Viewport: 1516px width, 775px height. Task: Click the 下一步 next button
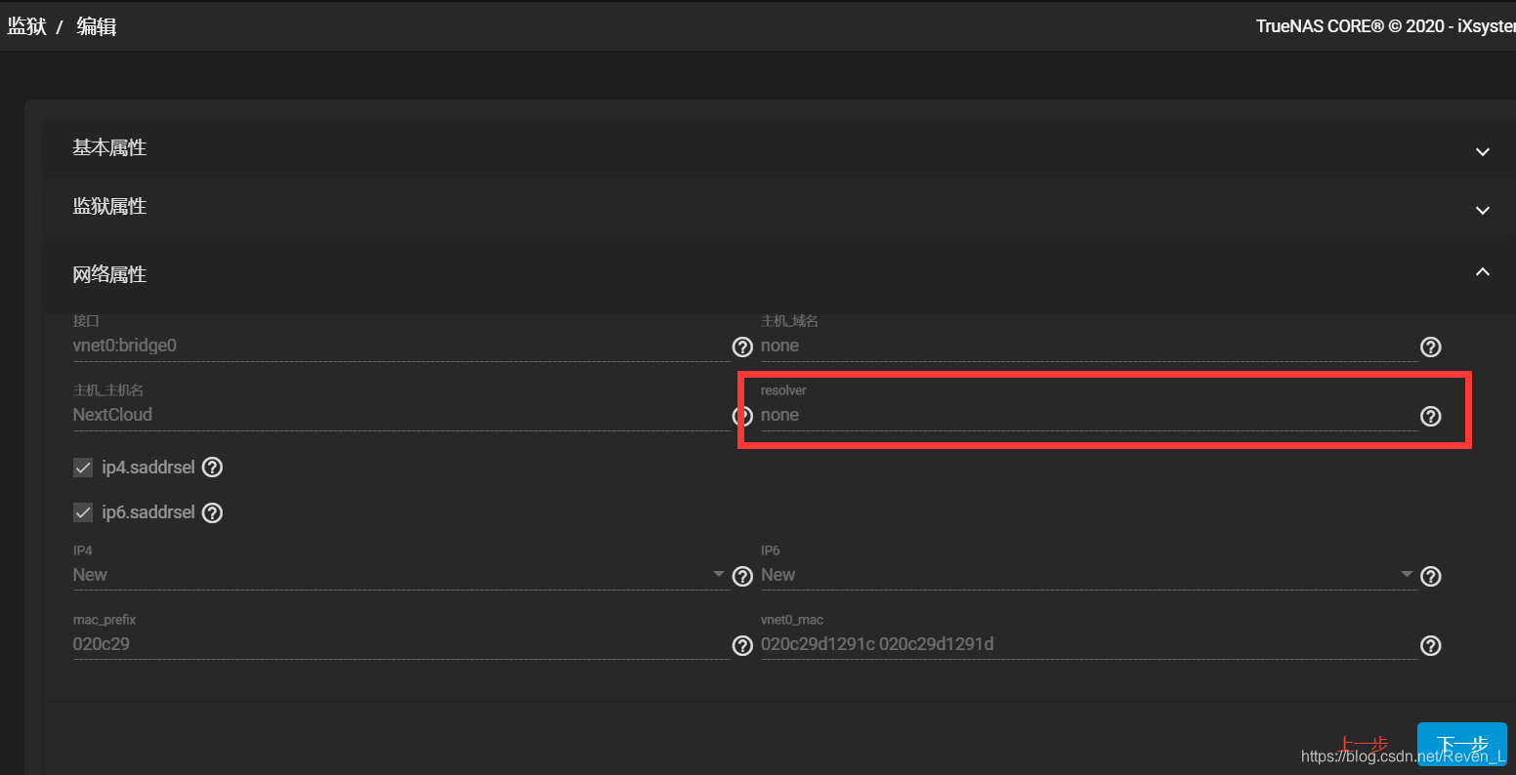coord(1461,746)
